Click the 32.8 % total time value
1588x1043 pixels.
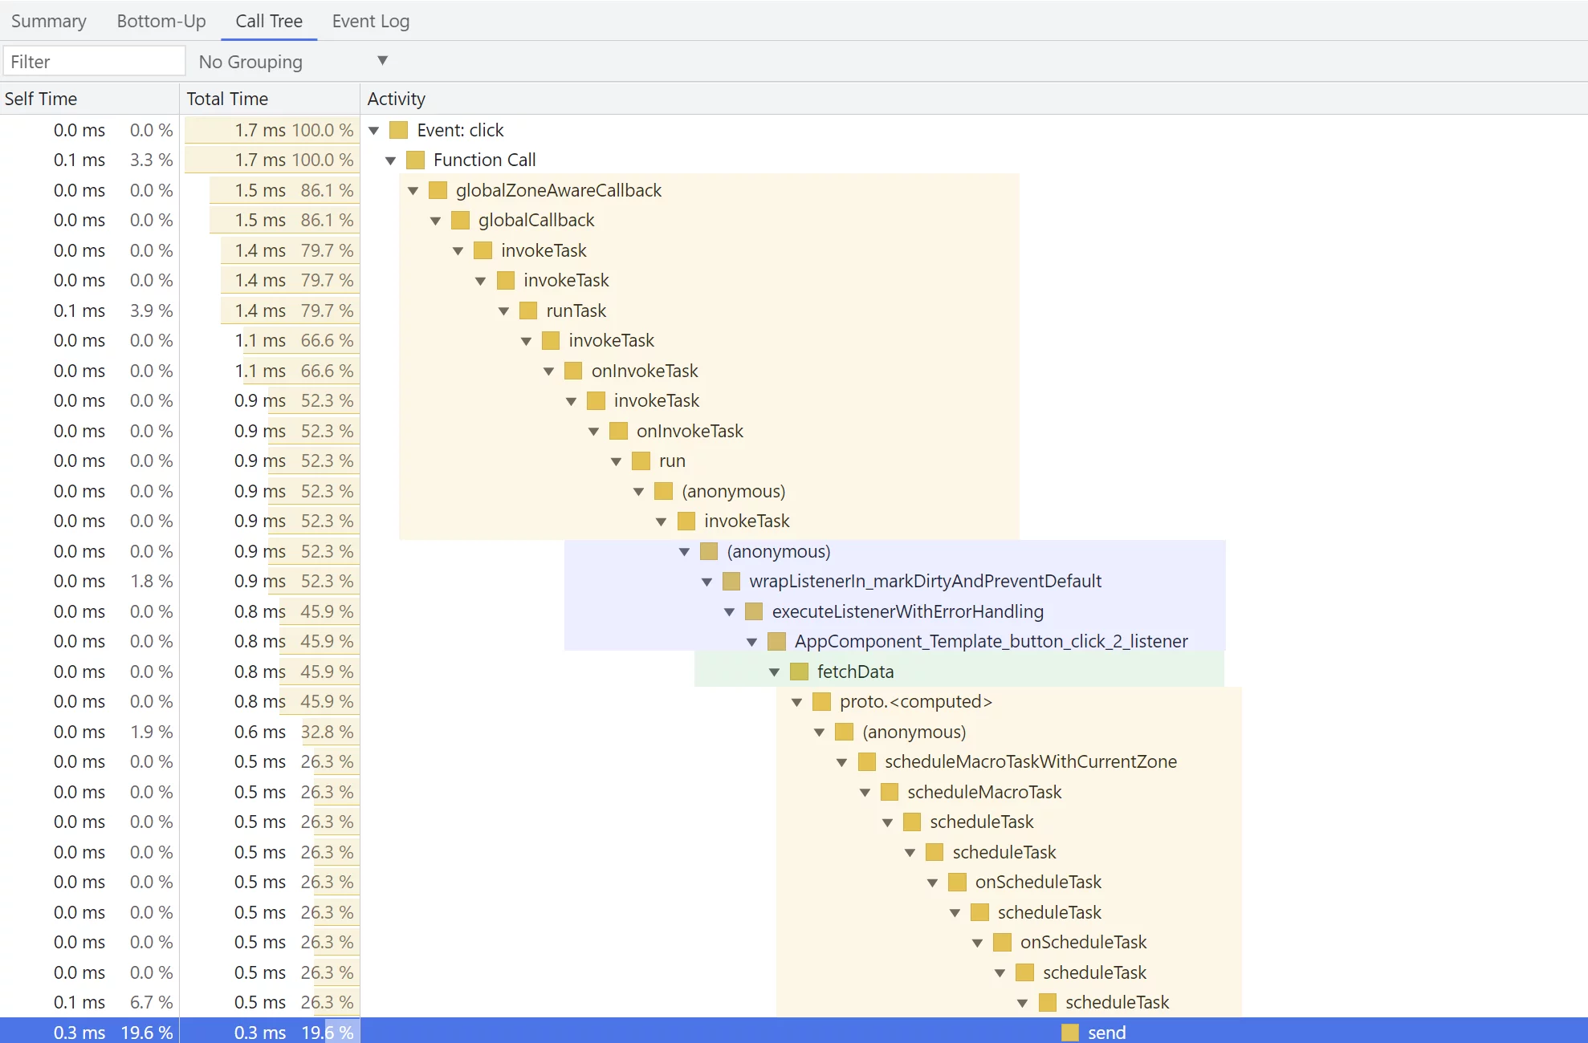(327, 732)
